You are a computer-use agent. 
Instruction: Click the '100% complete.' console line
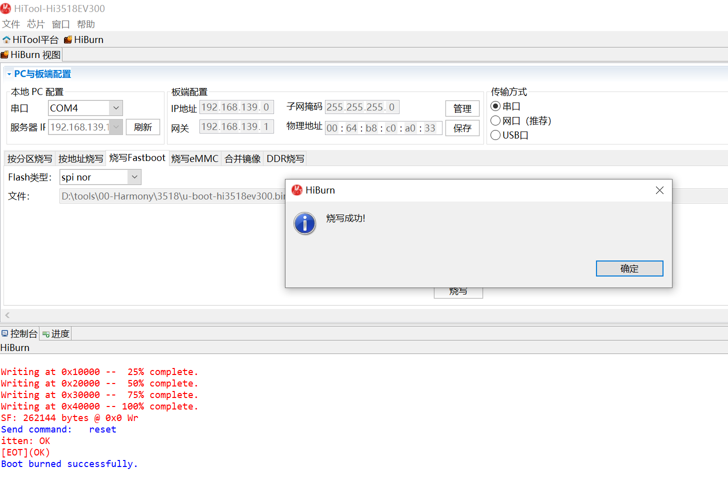[99, 406]
